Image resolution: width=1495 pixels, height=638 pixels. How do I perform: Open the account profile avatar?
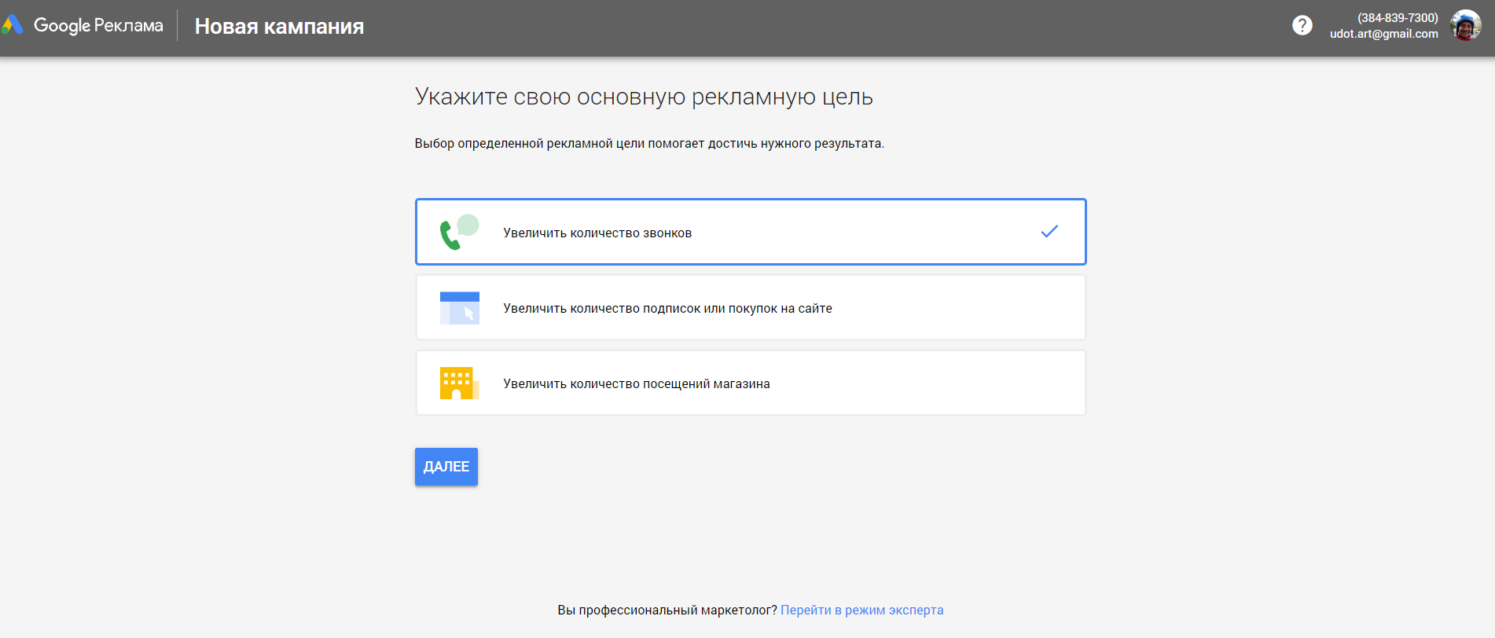pos(1465,25)
